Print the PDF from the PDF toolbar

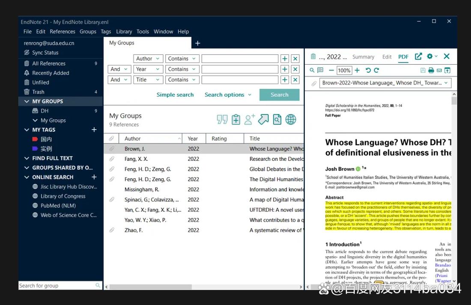(431, 70)
